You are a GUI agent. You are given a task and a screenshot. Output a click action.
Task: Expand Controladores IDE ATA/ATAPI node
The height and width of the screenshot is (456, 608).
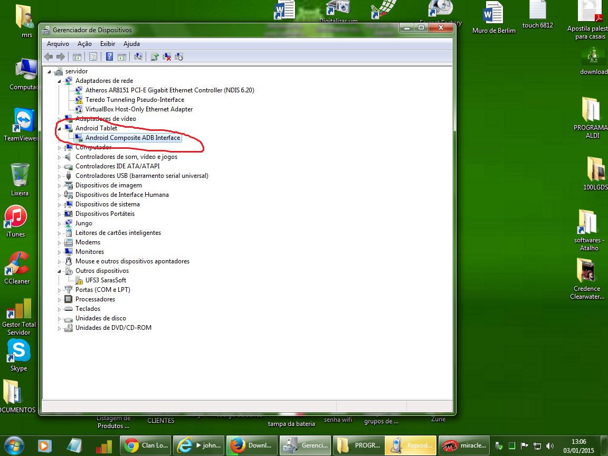(x=59, y=167)
